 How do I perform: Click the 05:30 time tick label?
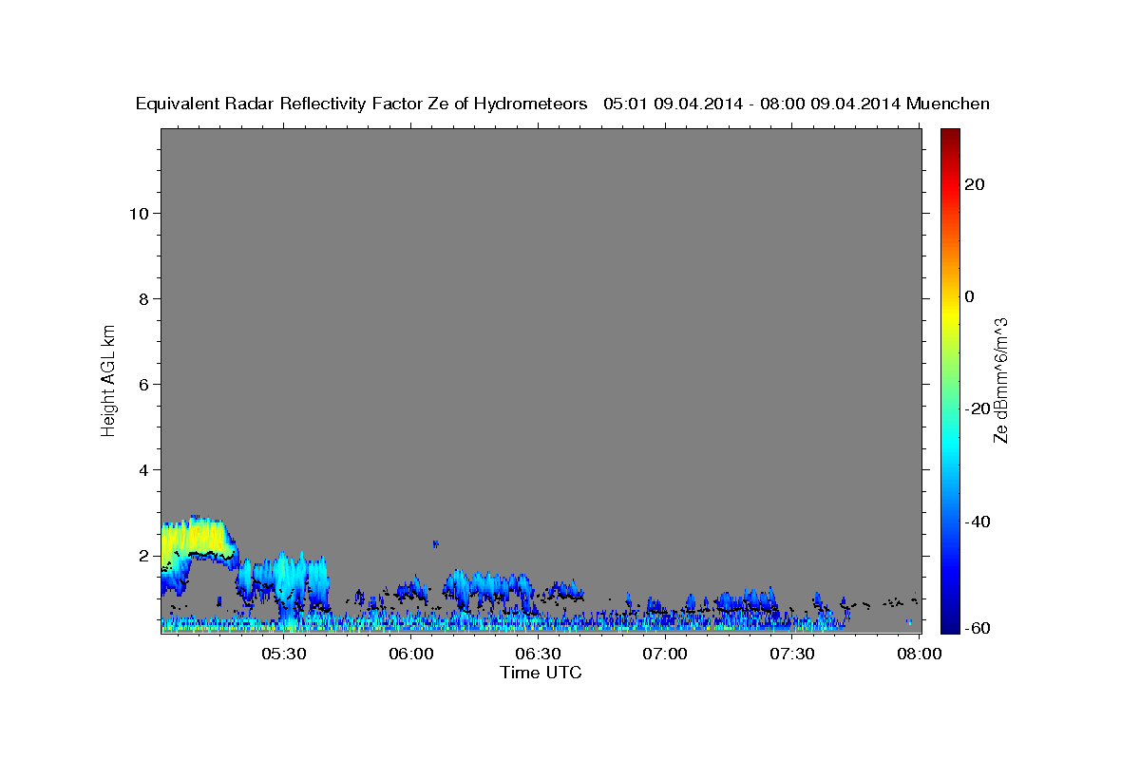pyautogui.click(x=283, y=654)
